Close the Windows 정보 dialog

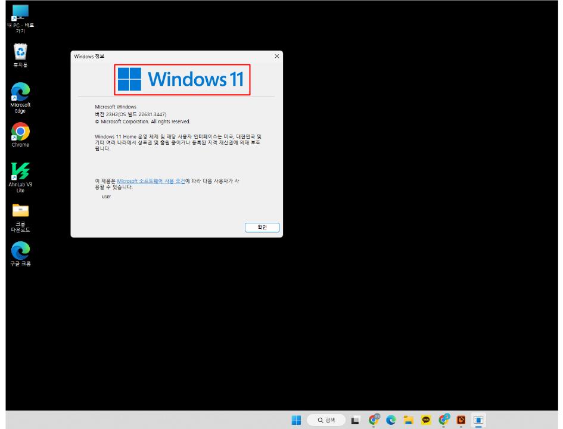coord(276,57)
